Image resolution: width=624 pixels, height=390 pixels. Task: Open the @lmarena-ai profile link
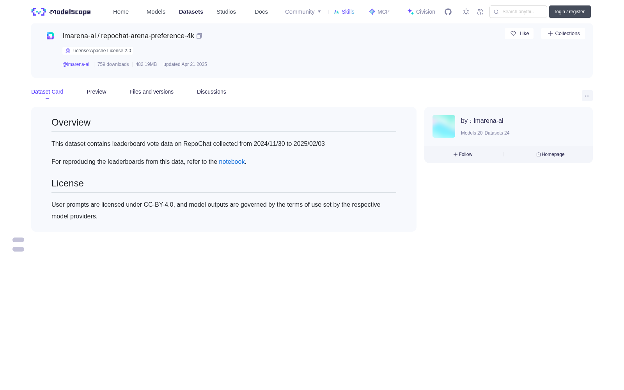(76, 64)
